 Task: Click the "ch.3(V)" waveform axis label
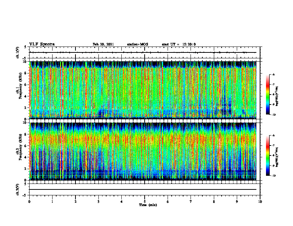(17, 189)
